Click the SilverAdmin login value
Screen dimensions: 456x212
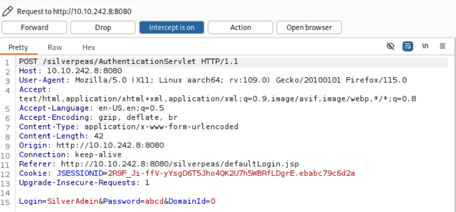click(73, 201)
